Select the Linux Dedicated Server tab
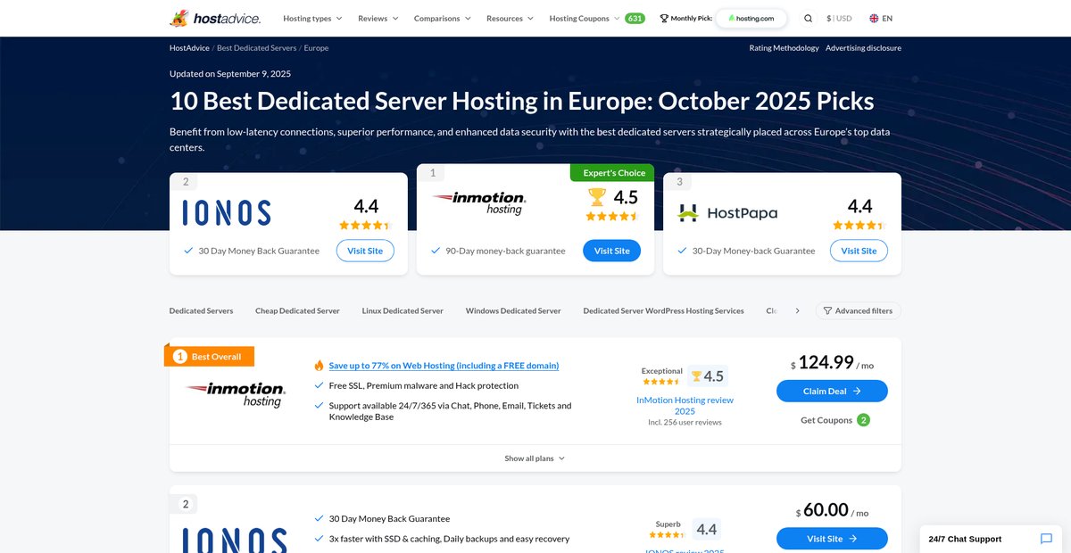This screenshot has height=553, width=1071. coord(403,310)
